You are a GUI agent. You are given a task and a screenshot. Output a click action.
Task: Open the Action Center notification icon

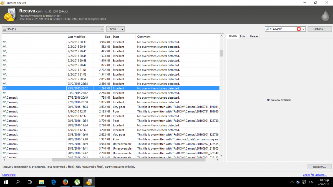tap(304, 182)
